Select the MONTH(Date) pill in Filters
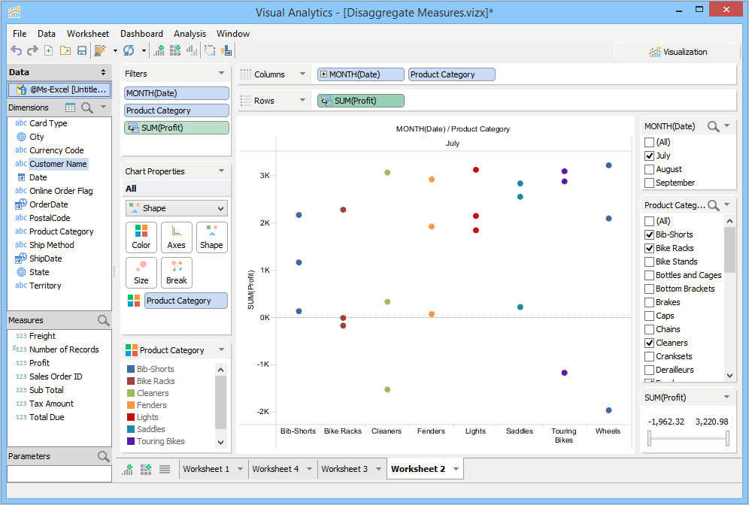 176,93
